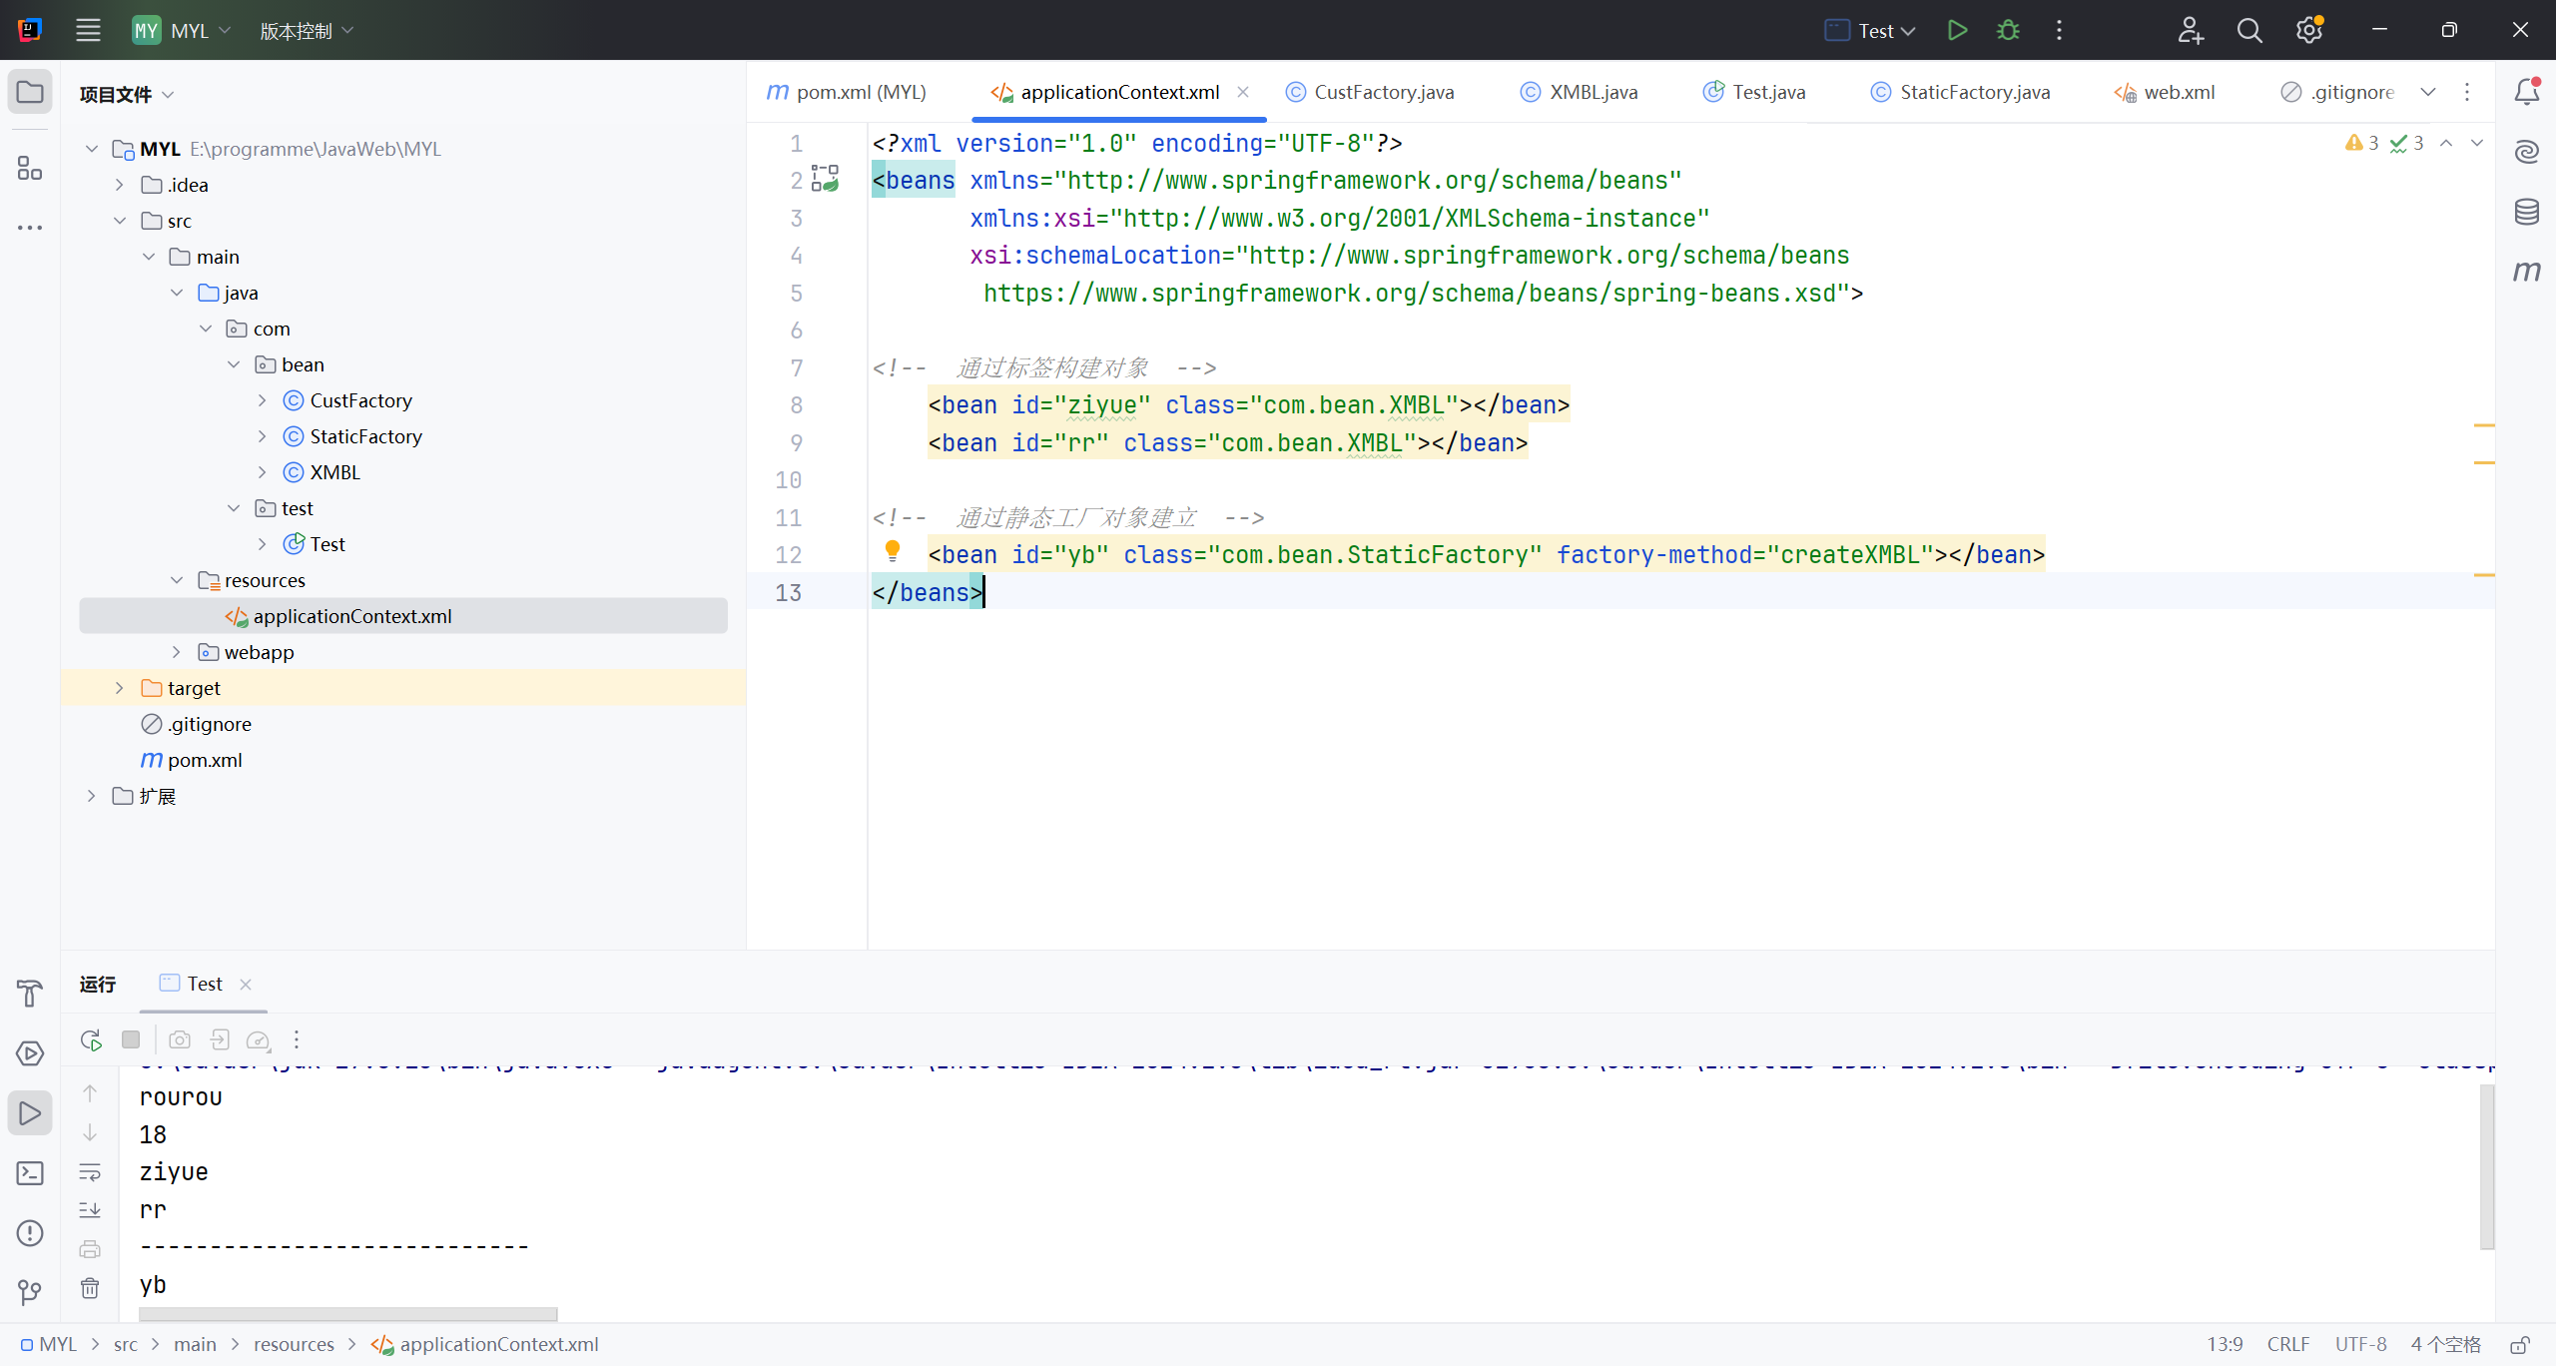Open the 版本控制 menu
The image size is (2556, 1366).
(307, 31)
